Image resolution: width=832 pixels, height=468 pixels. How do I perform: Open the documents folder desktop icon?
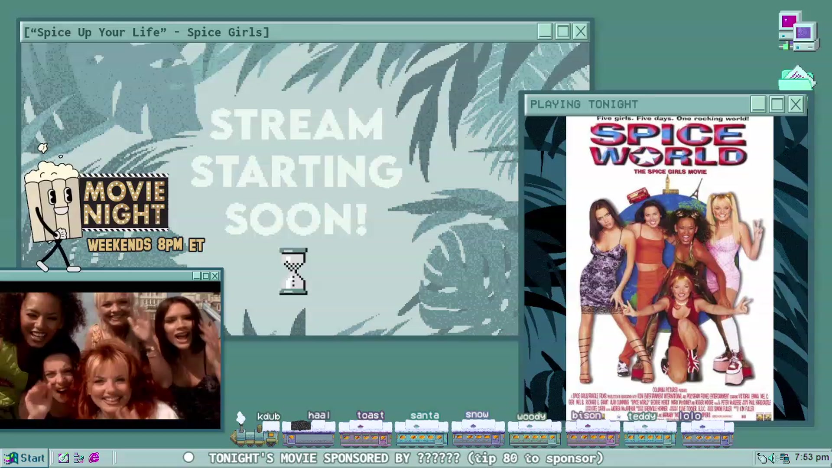pos(797,78)
